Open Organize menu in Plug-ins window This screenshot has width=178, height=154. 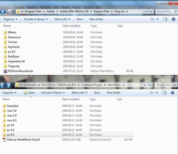point(10,19)
